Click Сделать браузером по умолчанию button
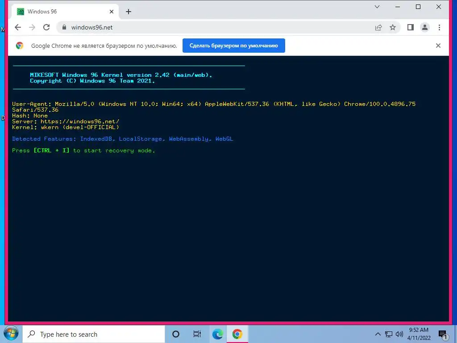This screenshot has height=343, width=457. 234,46
